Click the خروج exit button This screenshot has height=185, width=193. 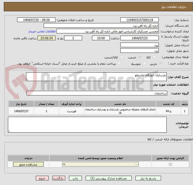point(42,178)
